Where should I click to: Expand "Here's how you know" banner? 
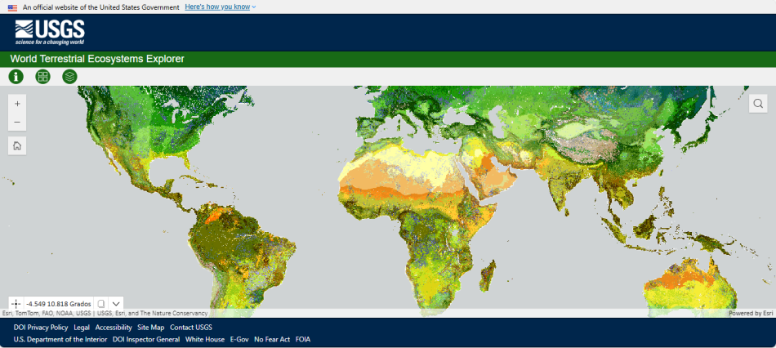(220, 7)
